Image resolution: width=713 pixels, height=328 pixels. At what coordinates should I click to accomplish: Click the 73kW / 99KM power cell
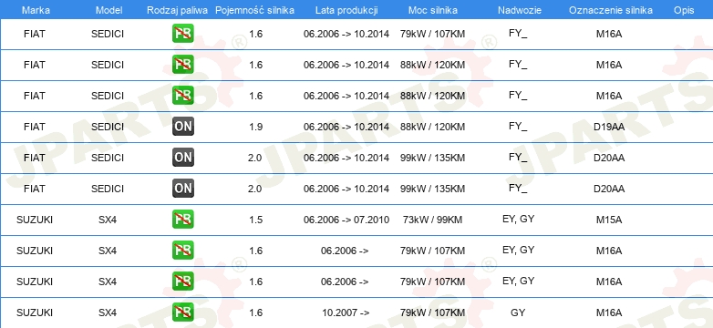432,220
